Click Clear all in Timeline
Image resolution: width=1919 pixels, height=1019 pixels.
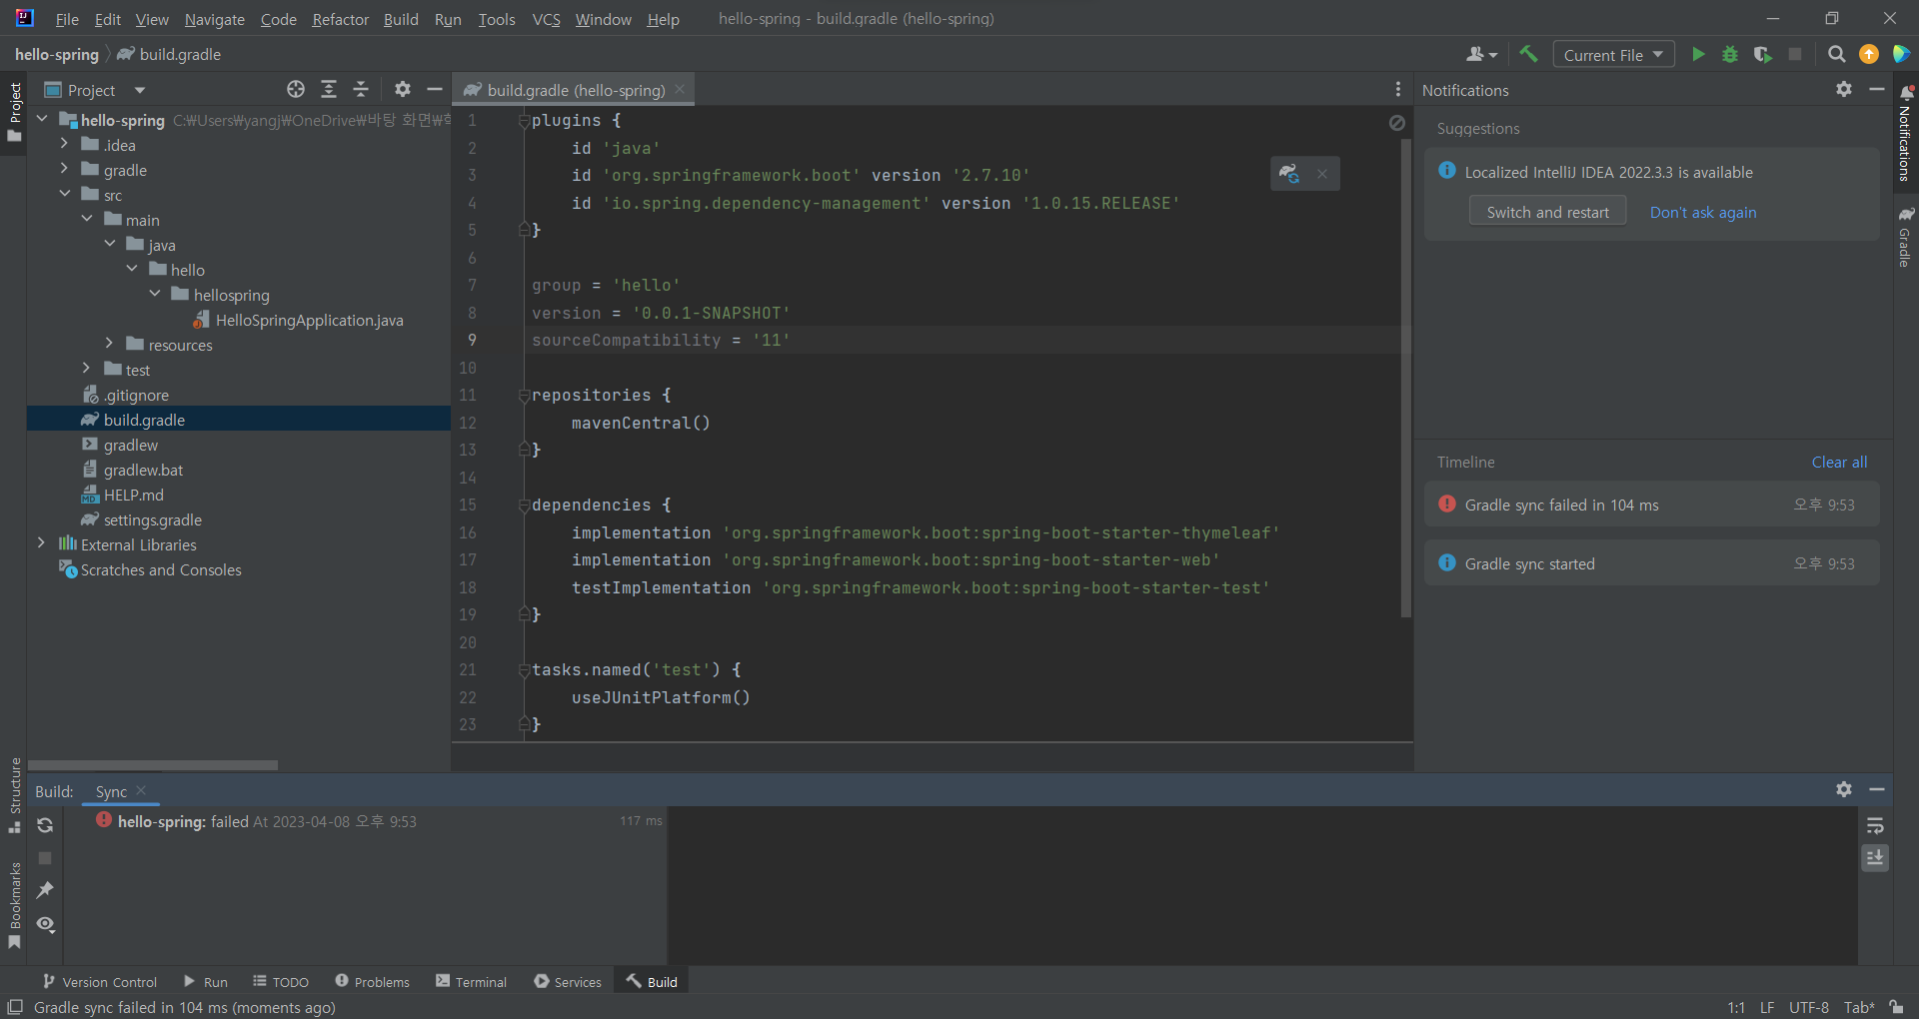[x=1839, y=462]
